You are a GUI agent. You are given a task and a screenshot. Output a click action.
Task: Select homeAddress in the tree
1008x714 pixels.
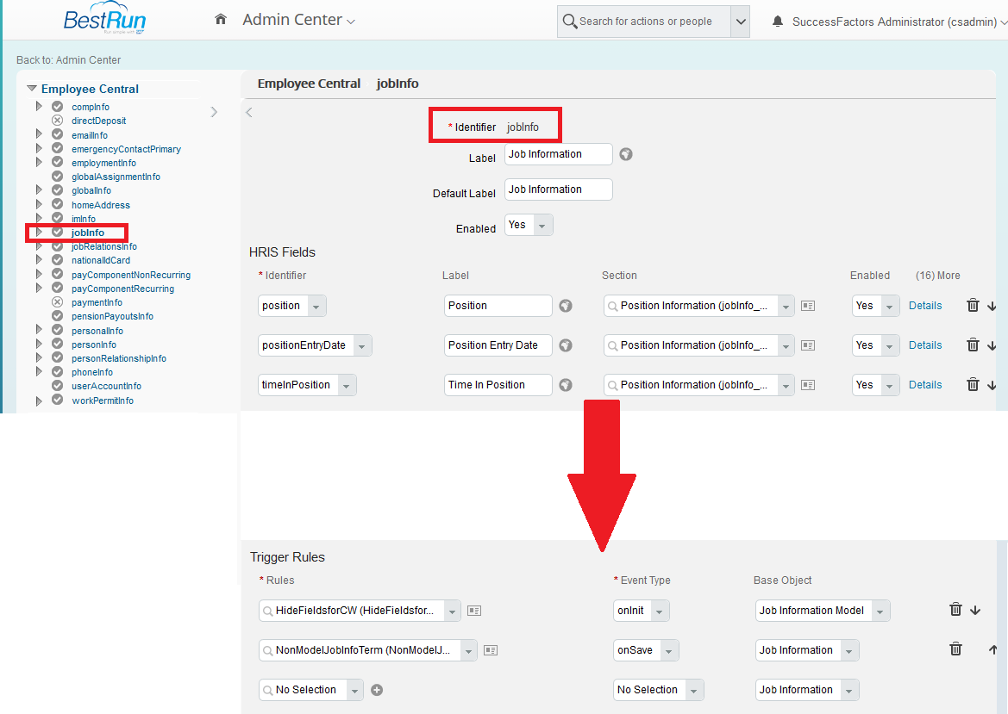[x=100, y=206]
